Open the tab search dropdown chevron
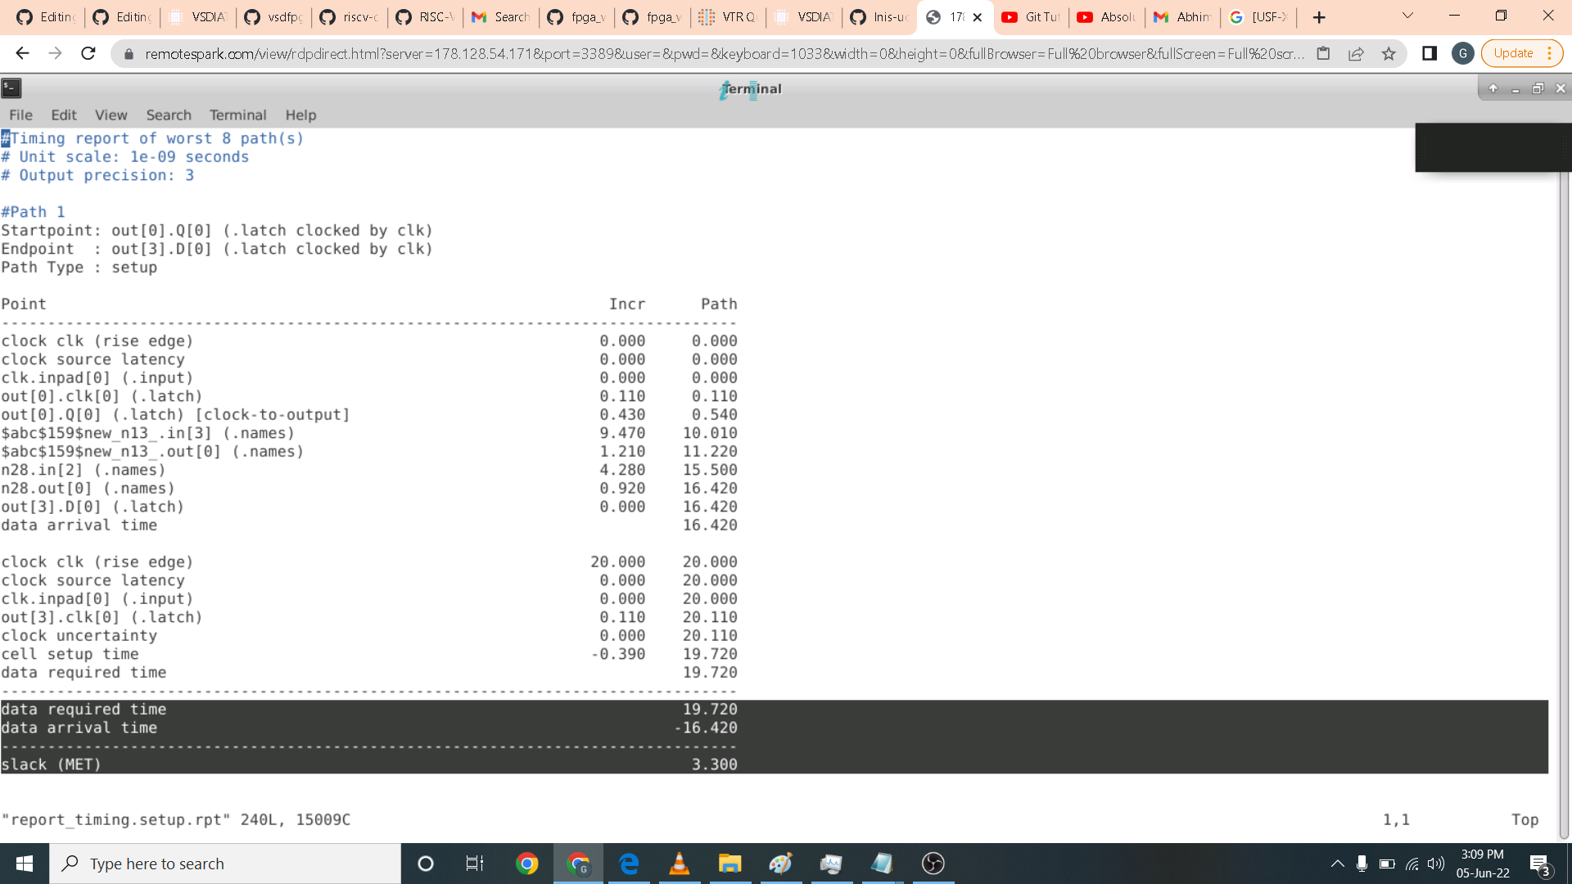 click(x=1408, y=16)
